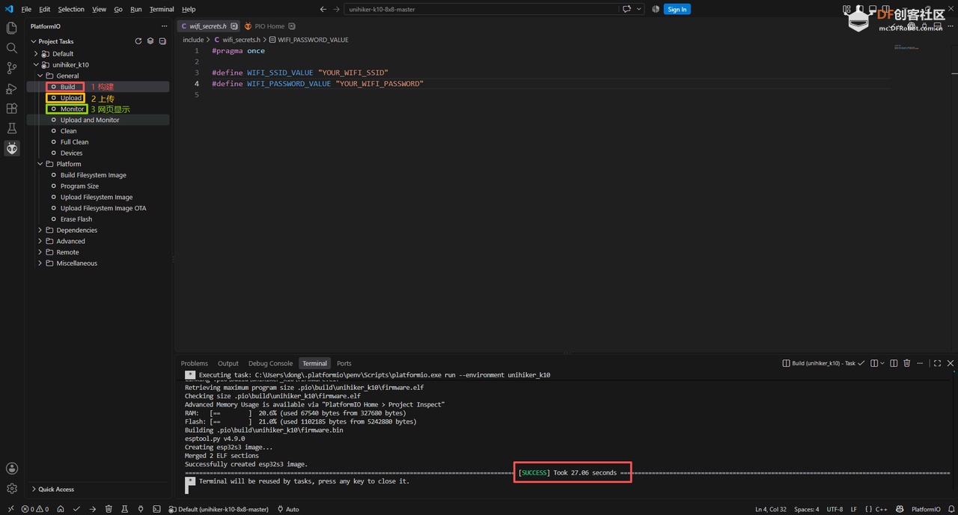Viewport: 958px width, 515px height.
Task: Open terminal panel more actions ellipsis
Action: point(920,363)
